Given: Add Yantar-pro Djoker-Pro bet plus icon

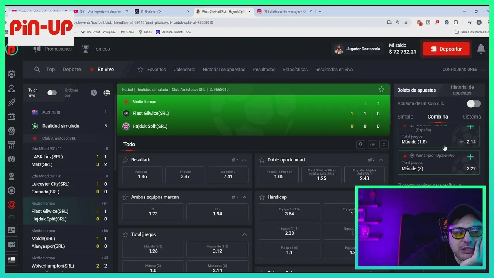Looking at the screenshot, I should (x=470, y=157).
